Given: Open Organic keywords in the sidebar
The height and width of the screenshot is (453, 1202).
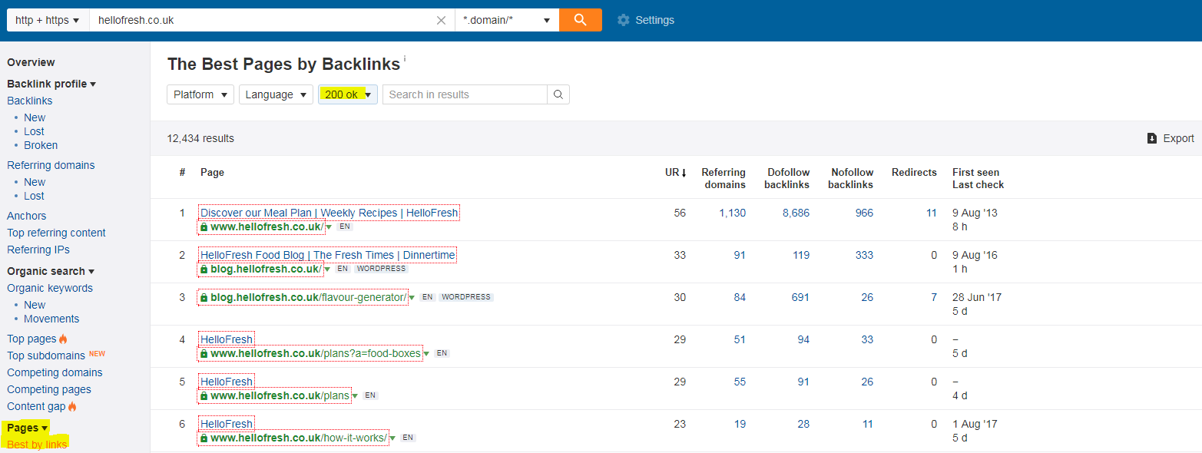Looking at the screenshot, I should 50,288.
